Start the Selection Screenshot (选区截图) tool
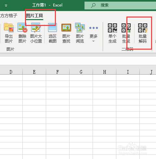 52,33
